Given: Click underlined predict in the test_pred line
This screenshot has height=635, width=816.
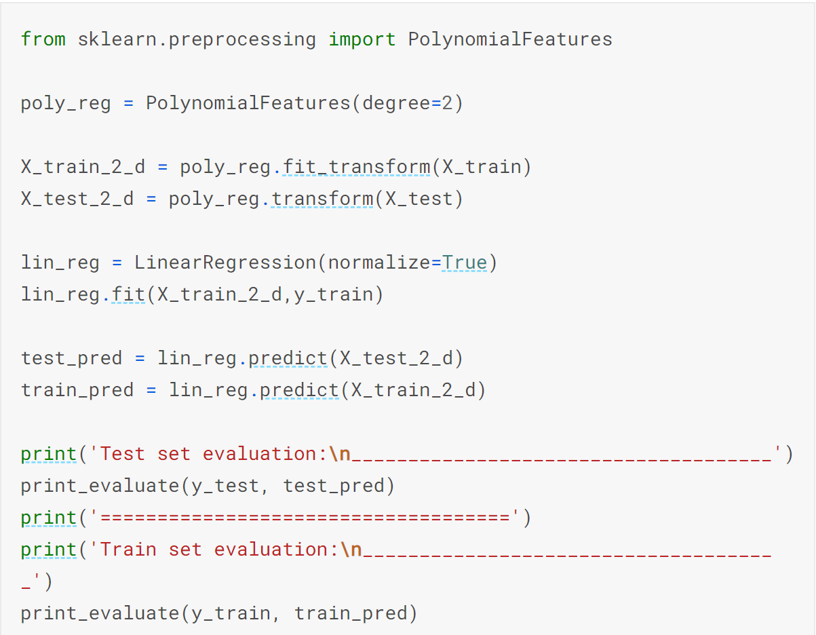Looking at the screenshot, I should [288, 358].
